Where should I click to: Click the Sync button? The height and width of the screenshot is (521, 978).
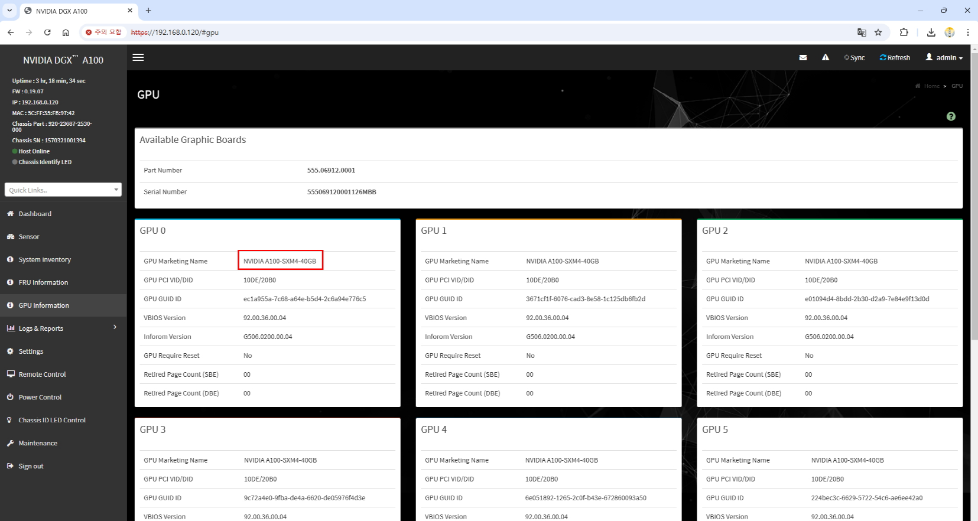(854, 57)
